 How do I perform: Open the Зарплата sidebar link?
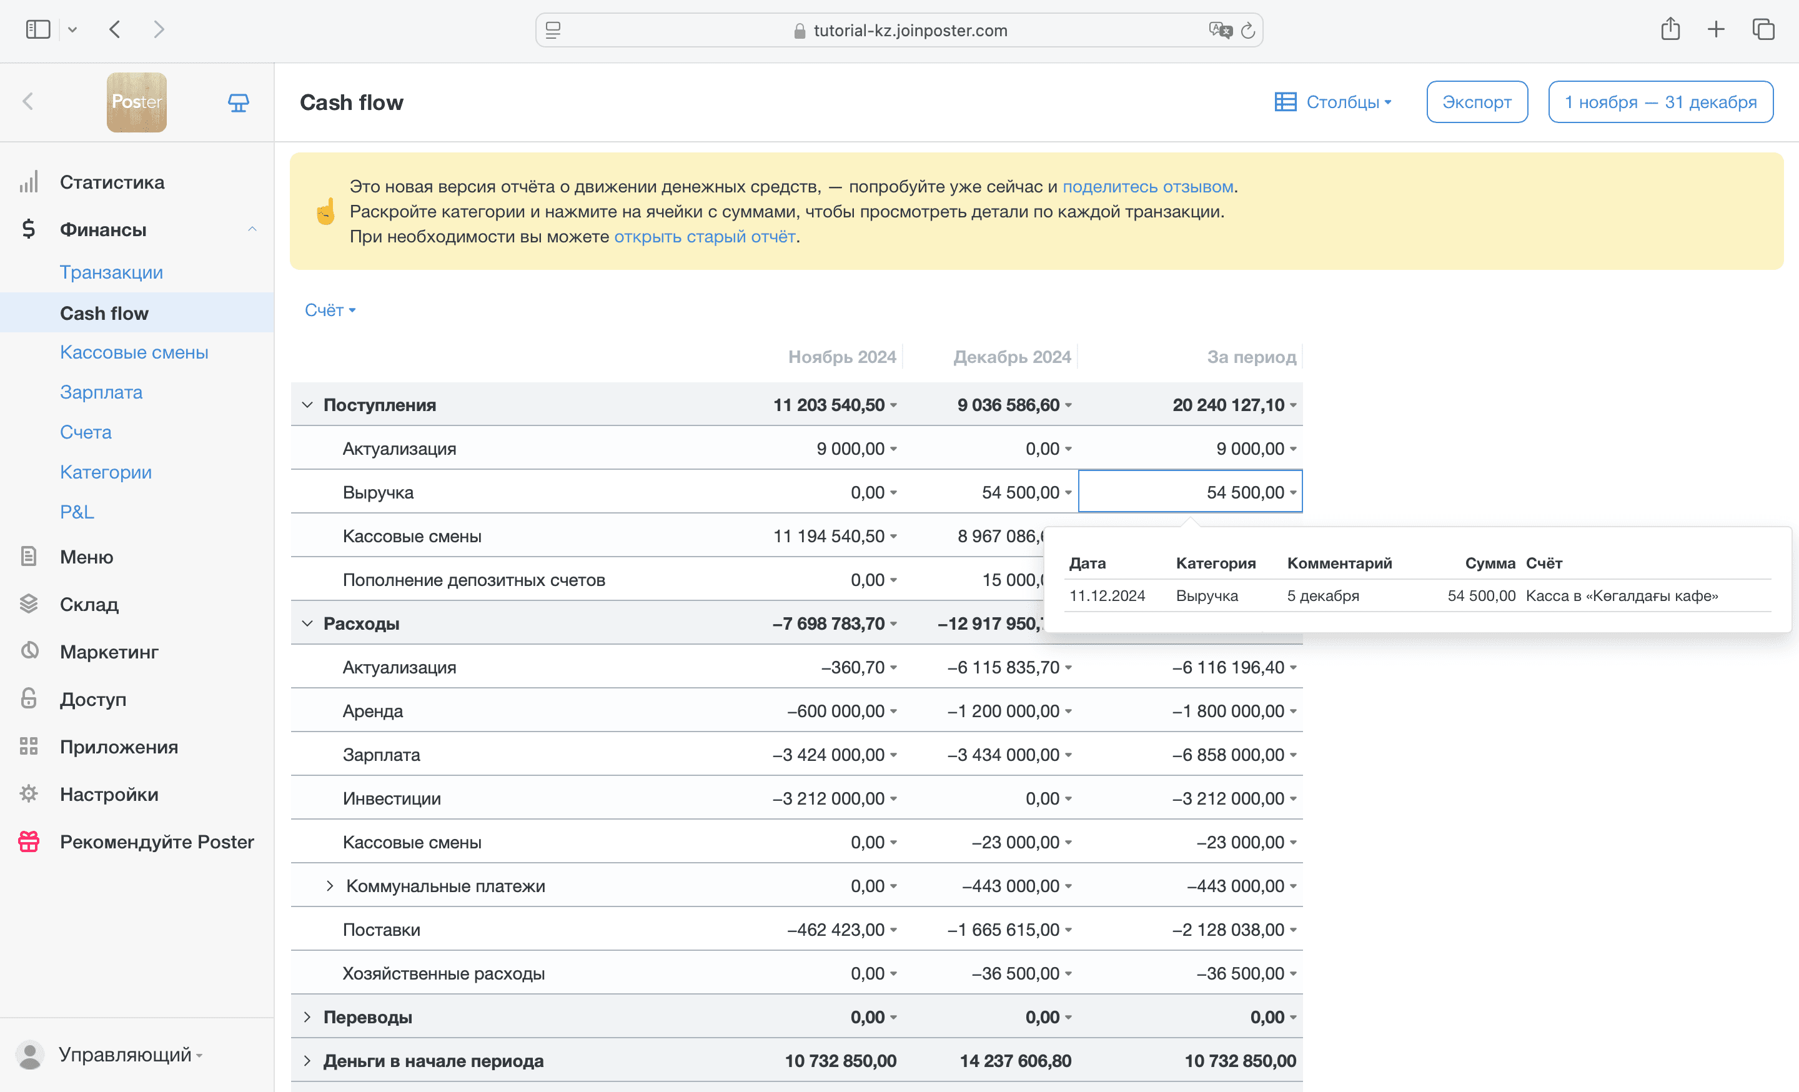coord(101,392)
